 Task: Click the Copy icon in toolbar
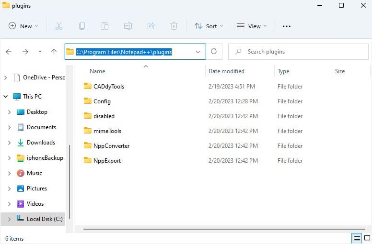click(x=82, y=26)
